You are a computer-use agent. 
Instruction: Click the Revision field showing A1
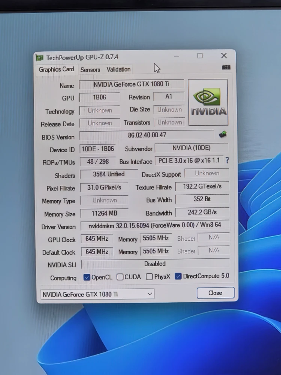click(x=169, y=96)
